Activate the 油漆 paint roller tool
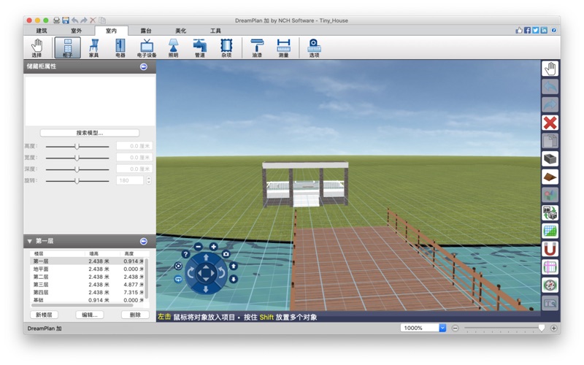This screenshot has width=584, height=365. point(257,47)
